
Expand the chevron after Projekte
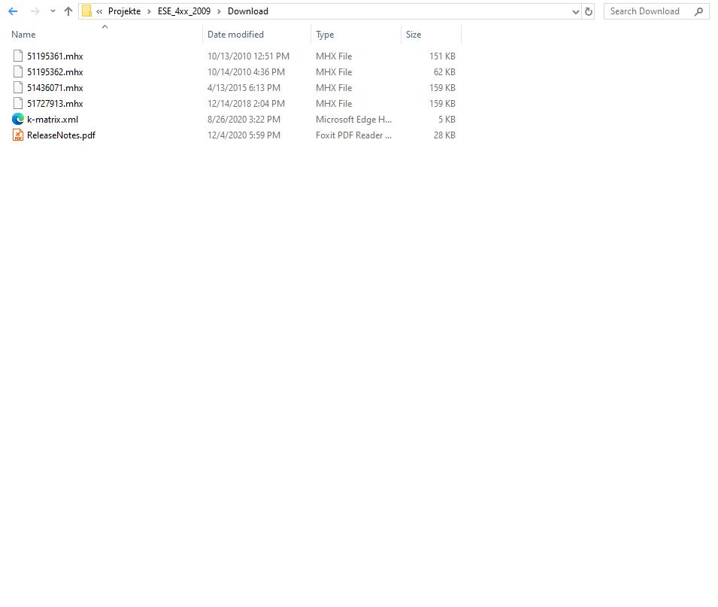point(150,11)
